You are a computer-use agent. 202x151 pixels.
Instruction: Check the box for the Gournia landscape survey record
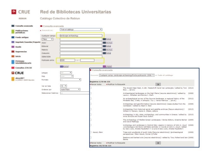pos(91,99)
